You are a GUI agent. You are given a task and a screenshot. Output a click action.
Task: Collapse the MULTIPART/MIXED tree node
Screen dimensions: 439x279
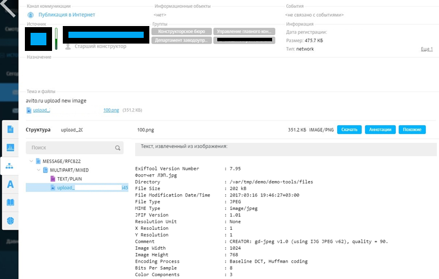click(38, 170)
